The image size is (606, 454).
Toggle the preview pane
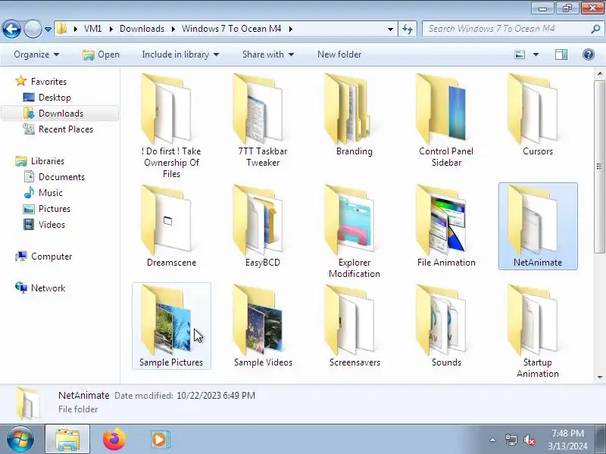tap(561, 54)
